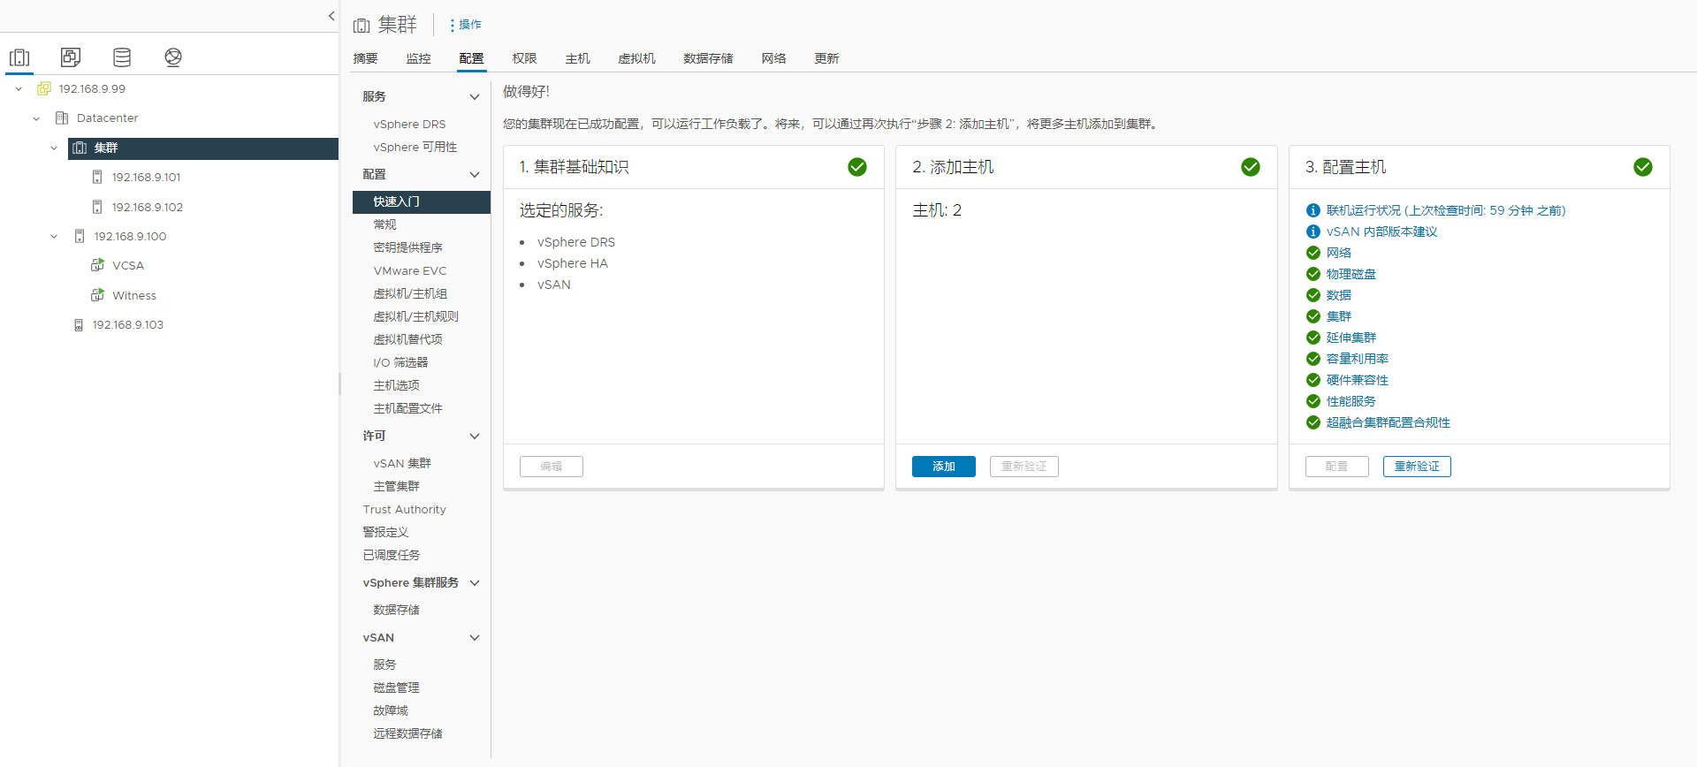Switch to the 权限 tab
This screenshot has height=767, width=1697.
coord(524,58)
